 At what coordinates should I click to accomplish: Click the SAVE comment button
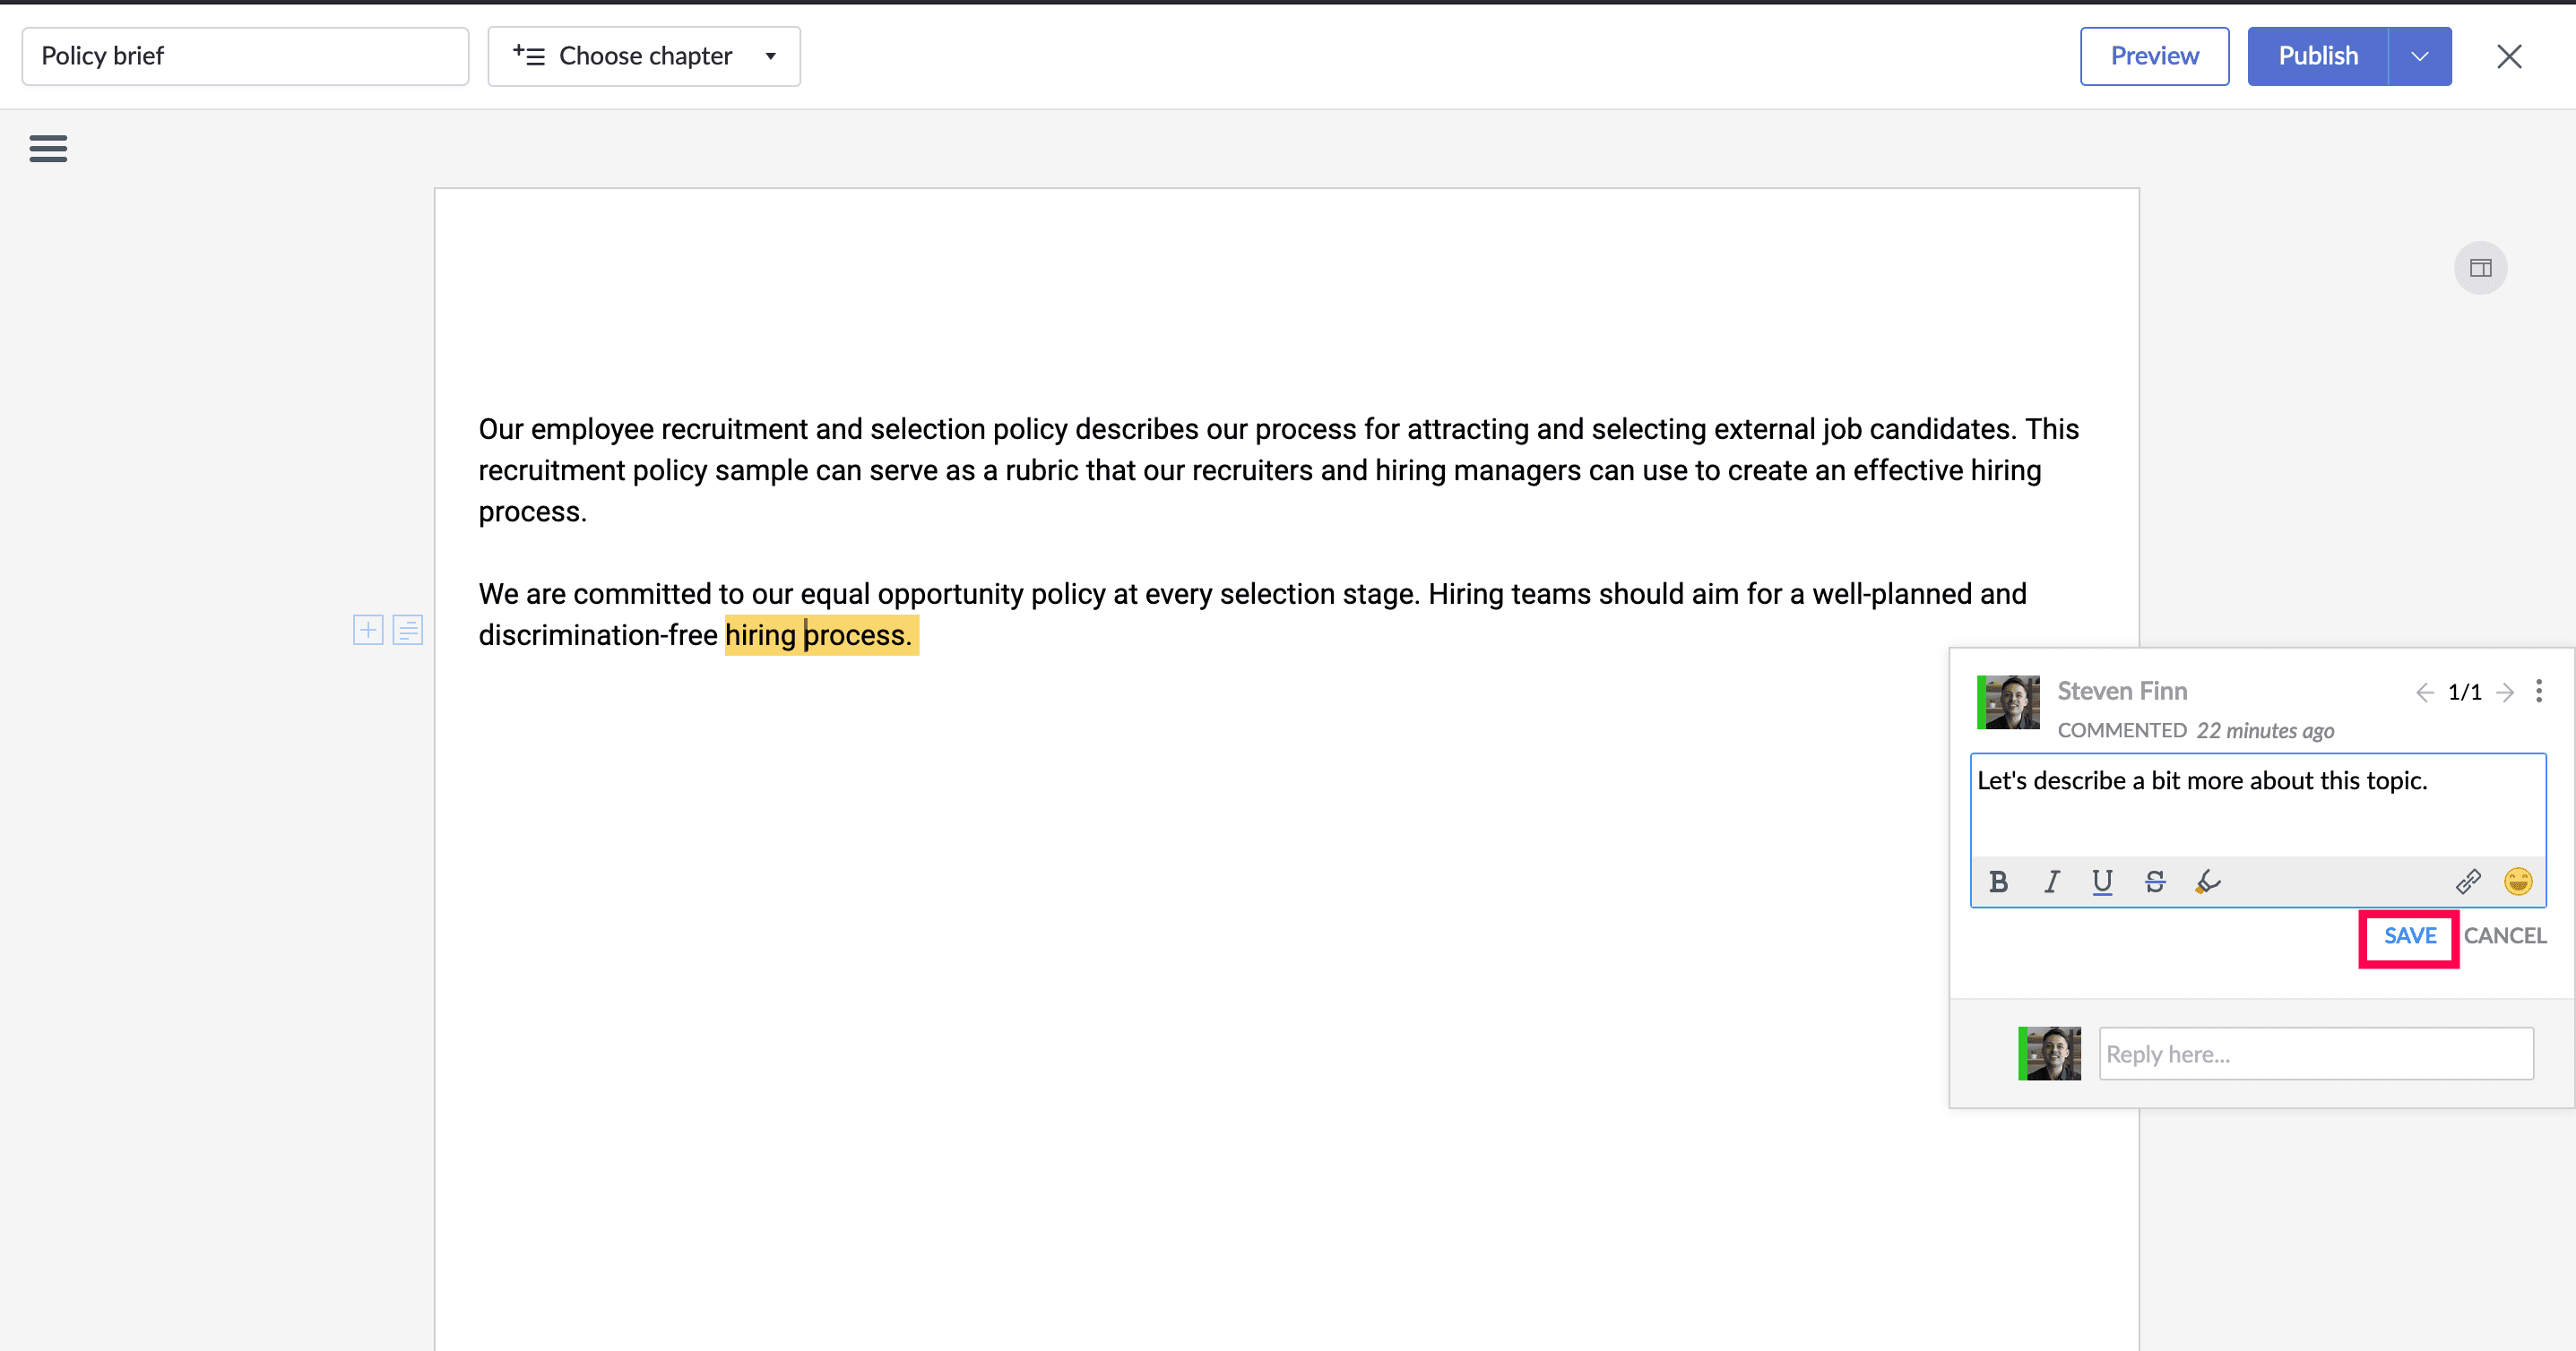coord(2409,936)
